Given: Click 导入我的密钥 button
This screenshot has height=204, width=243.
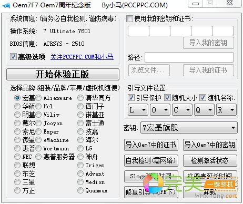Looking at the screenshot, I should (208, 43).
